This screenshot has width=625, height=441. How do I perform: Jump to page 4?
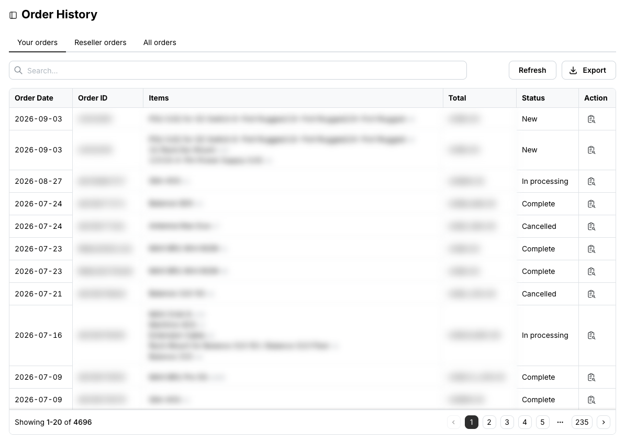[x=524, y=422]
